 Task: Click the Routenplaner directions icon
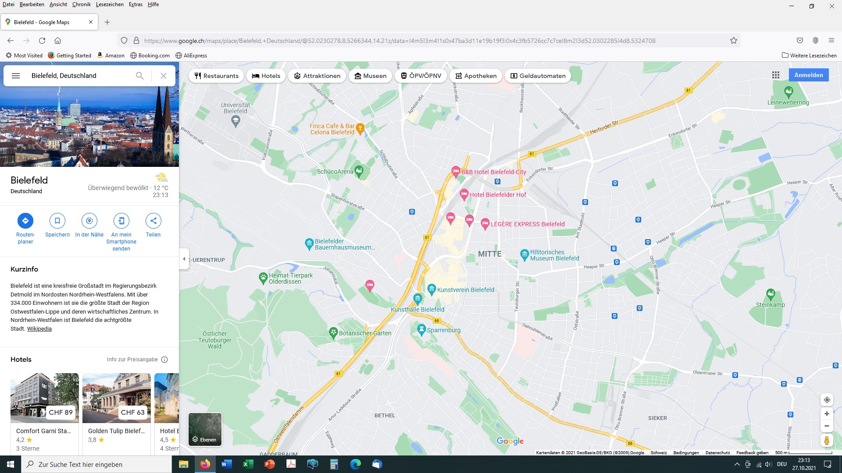(x=25, y=221)
